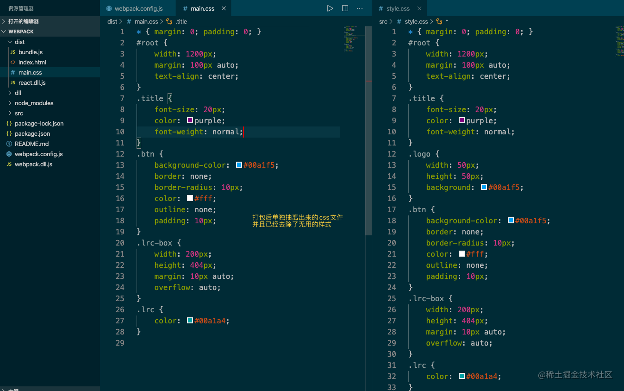
Task: Open the purple color swatch in style.css
Action: [462, 120]
